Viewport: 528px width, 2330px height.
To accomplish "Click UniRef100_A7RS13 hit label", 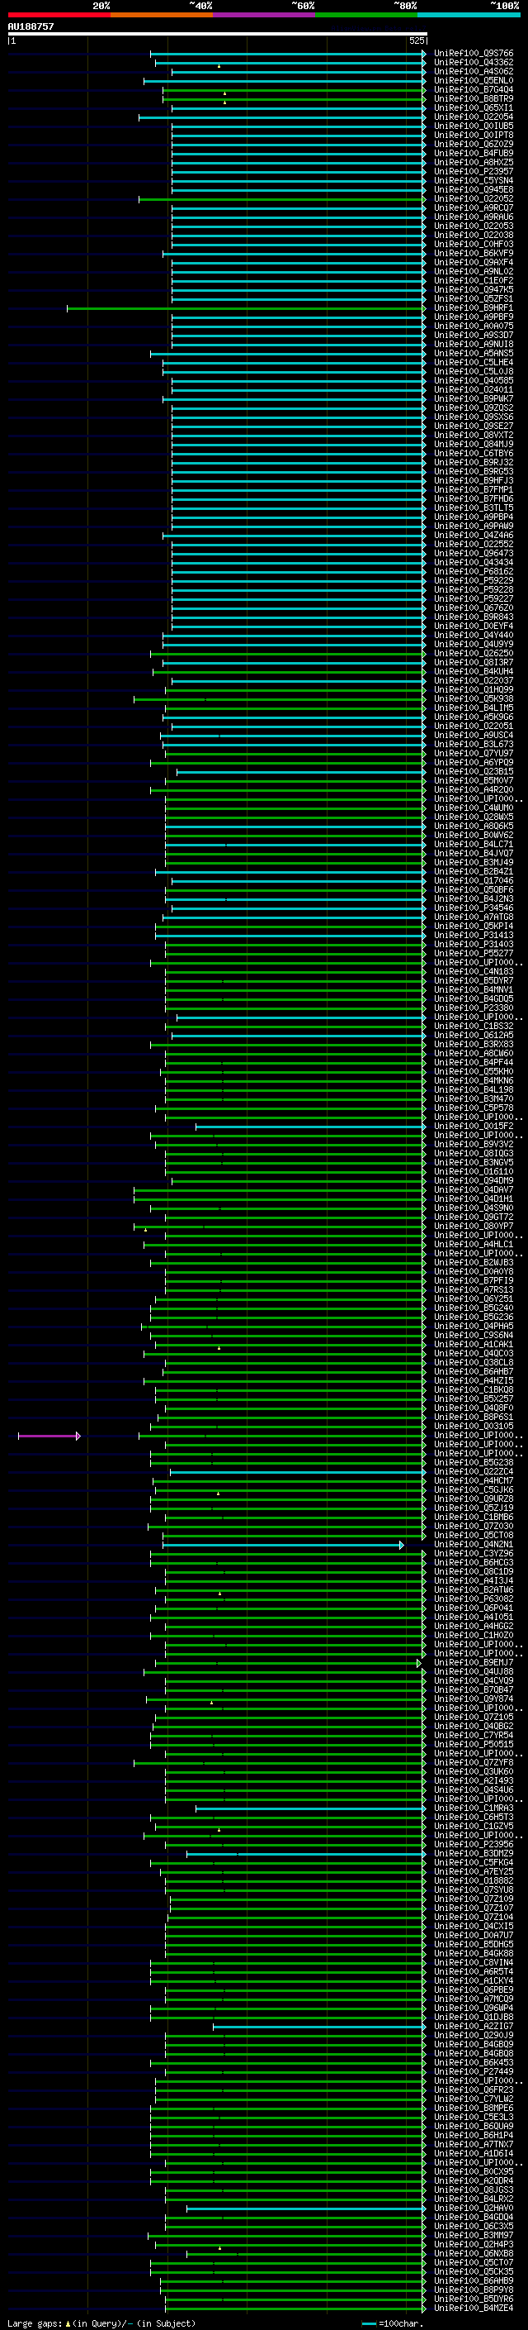I will pos(474,1291).
